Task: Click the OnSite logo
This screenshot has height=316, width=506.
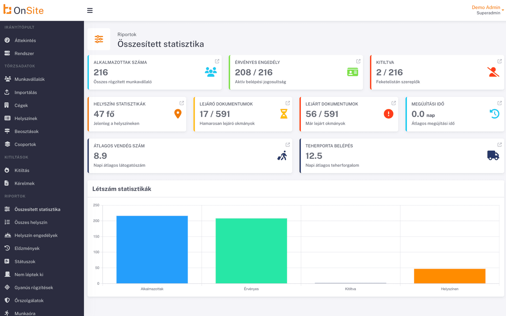Action: [24, 10]
